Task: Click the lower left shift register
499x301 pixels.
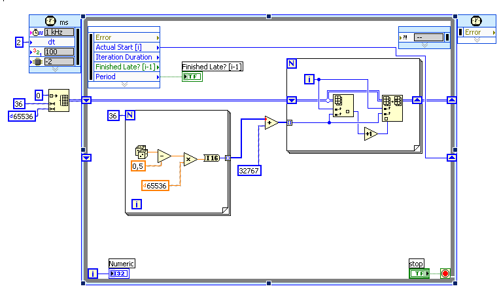Action: tap(86, 158)
